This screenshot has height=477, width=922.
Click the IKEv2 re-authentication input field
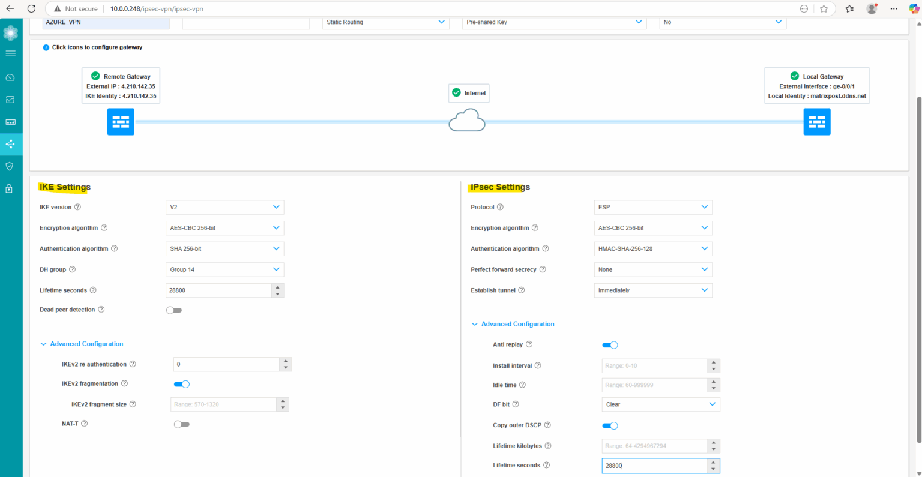(226, 364)
